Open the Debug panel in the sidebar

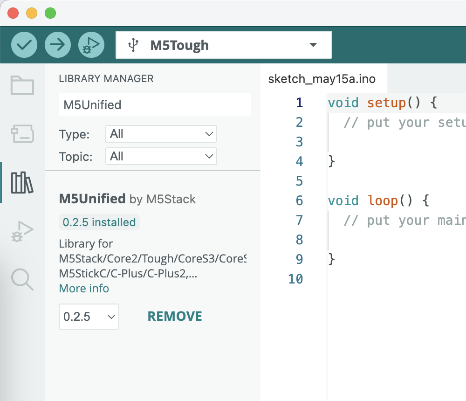(x=22, y=231)
